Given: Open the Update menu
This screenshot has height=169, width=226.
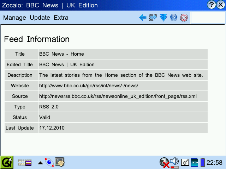Looking at the screenshot, I should point(40,18).
